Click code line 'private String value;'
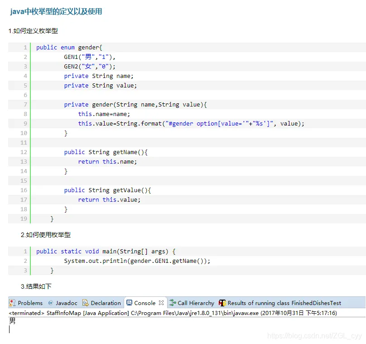Viewport: 366px width, 344px height. [x=101, y=86]
